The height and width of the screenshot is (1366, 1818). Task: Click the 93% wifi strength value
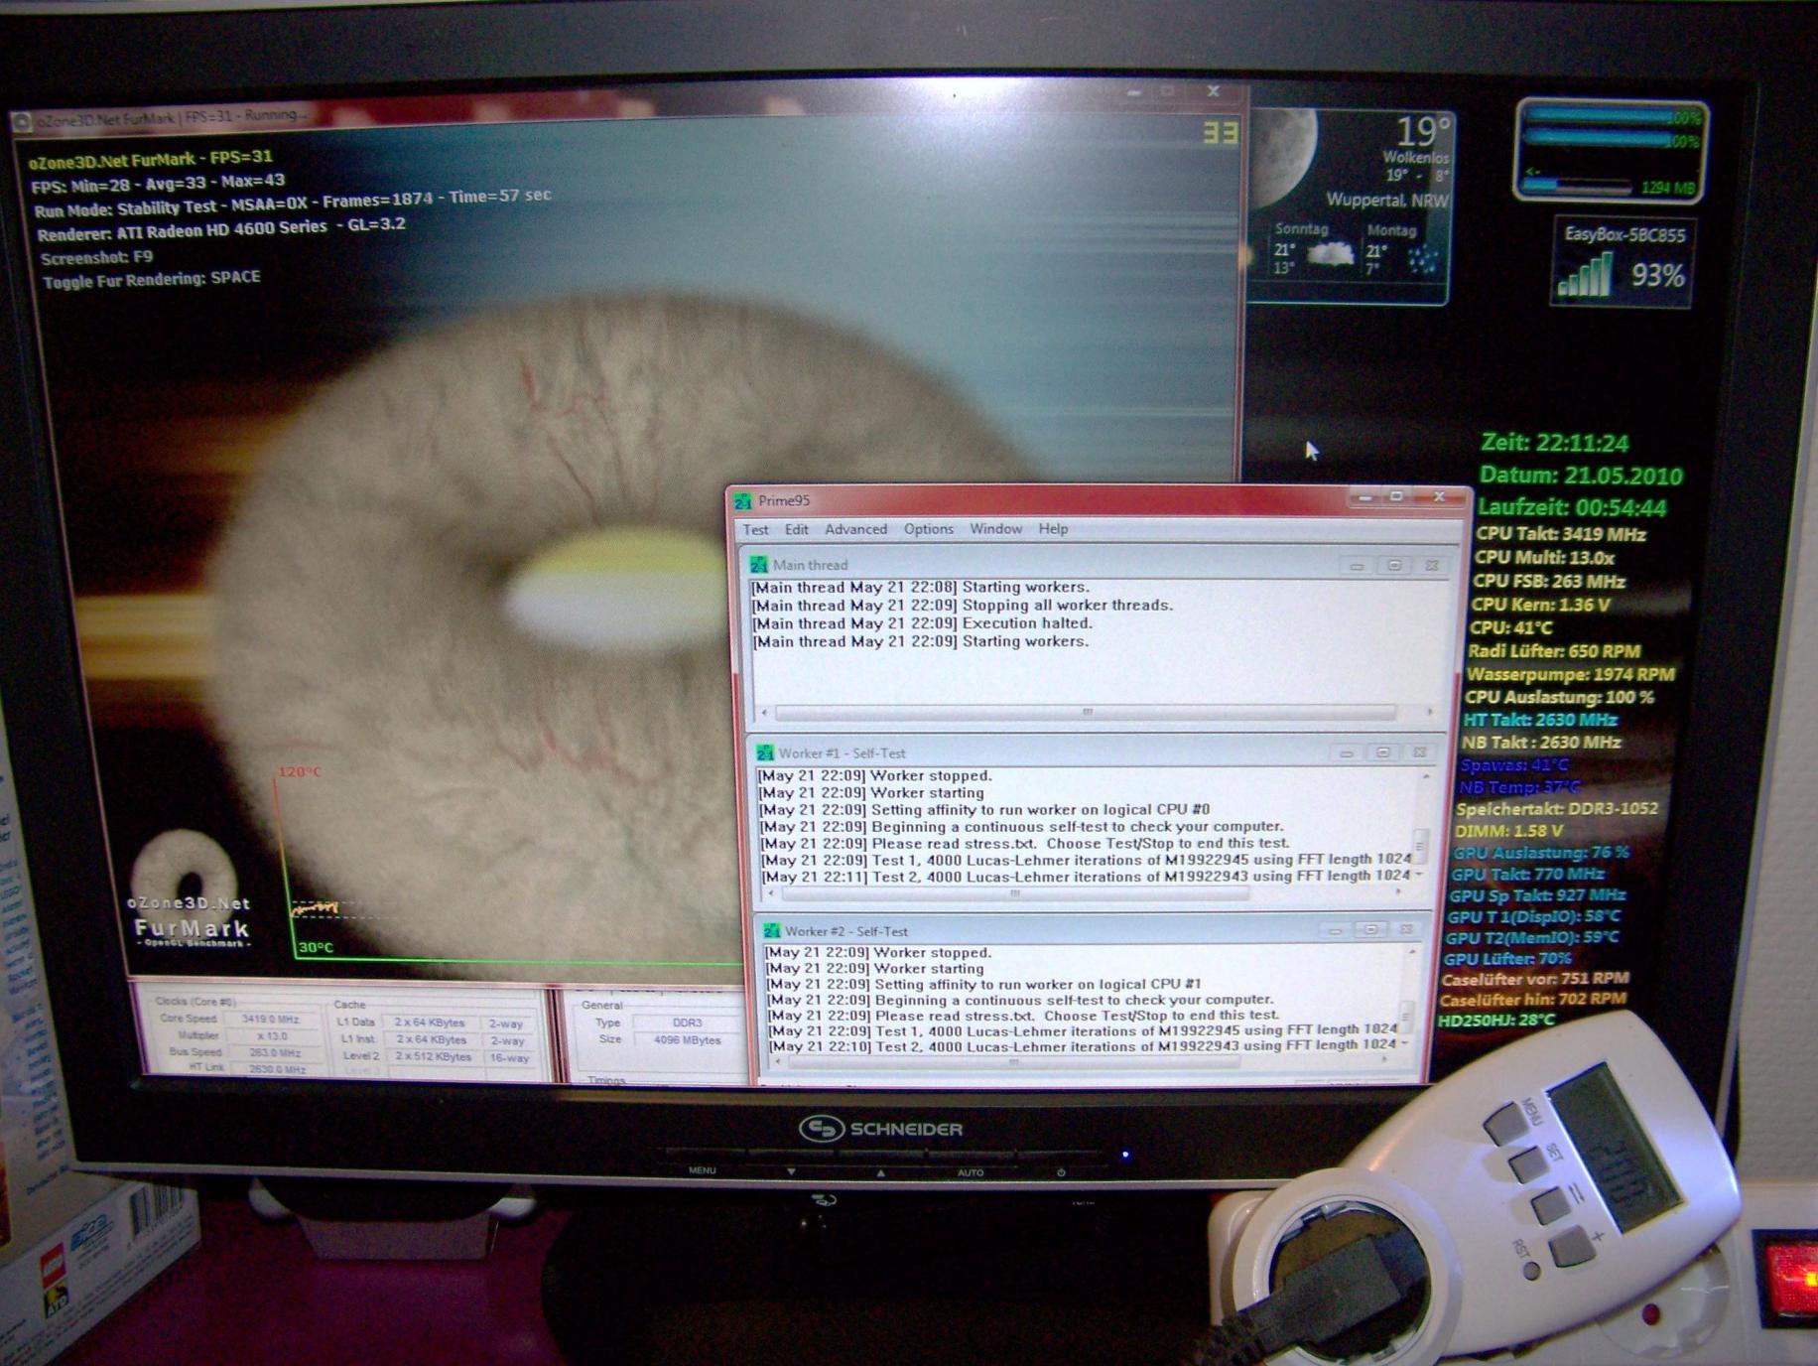click(x=1657, y=275)
